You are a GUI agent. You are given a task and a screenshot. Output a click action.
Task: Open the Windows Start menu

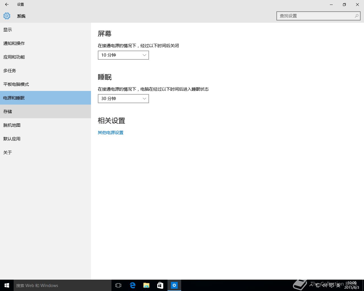click(7, 285)
